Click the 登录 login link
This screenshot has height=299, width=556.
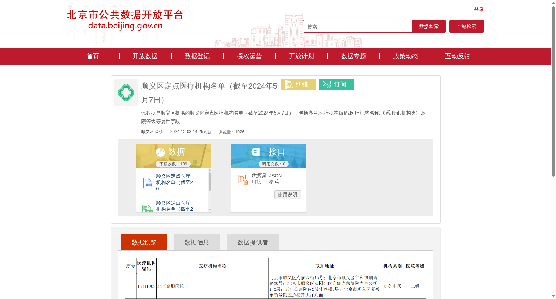tap(479, 10)
